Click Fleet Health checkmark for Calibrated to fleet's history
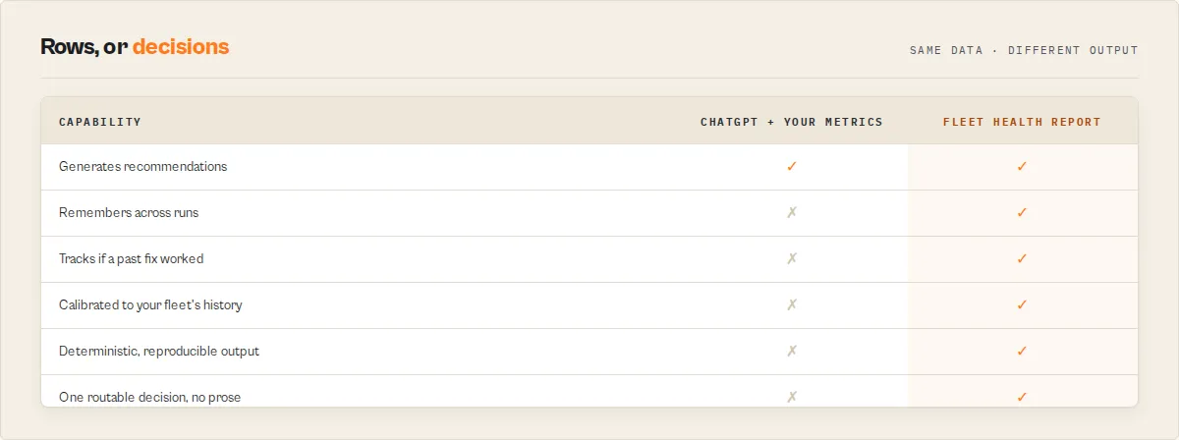 pos(1022,304)
